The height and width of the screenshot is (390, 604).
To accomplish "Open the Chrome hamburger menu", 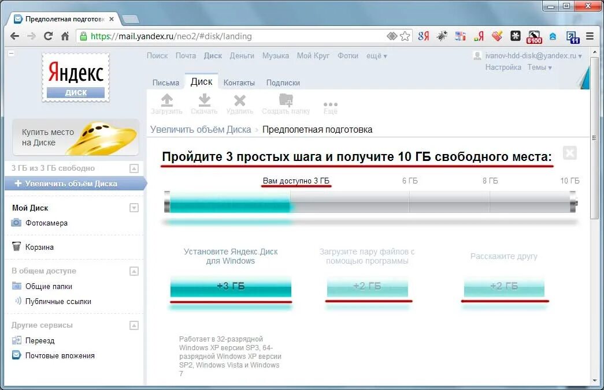I will tap(590, 36).
